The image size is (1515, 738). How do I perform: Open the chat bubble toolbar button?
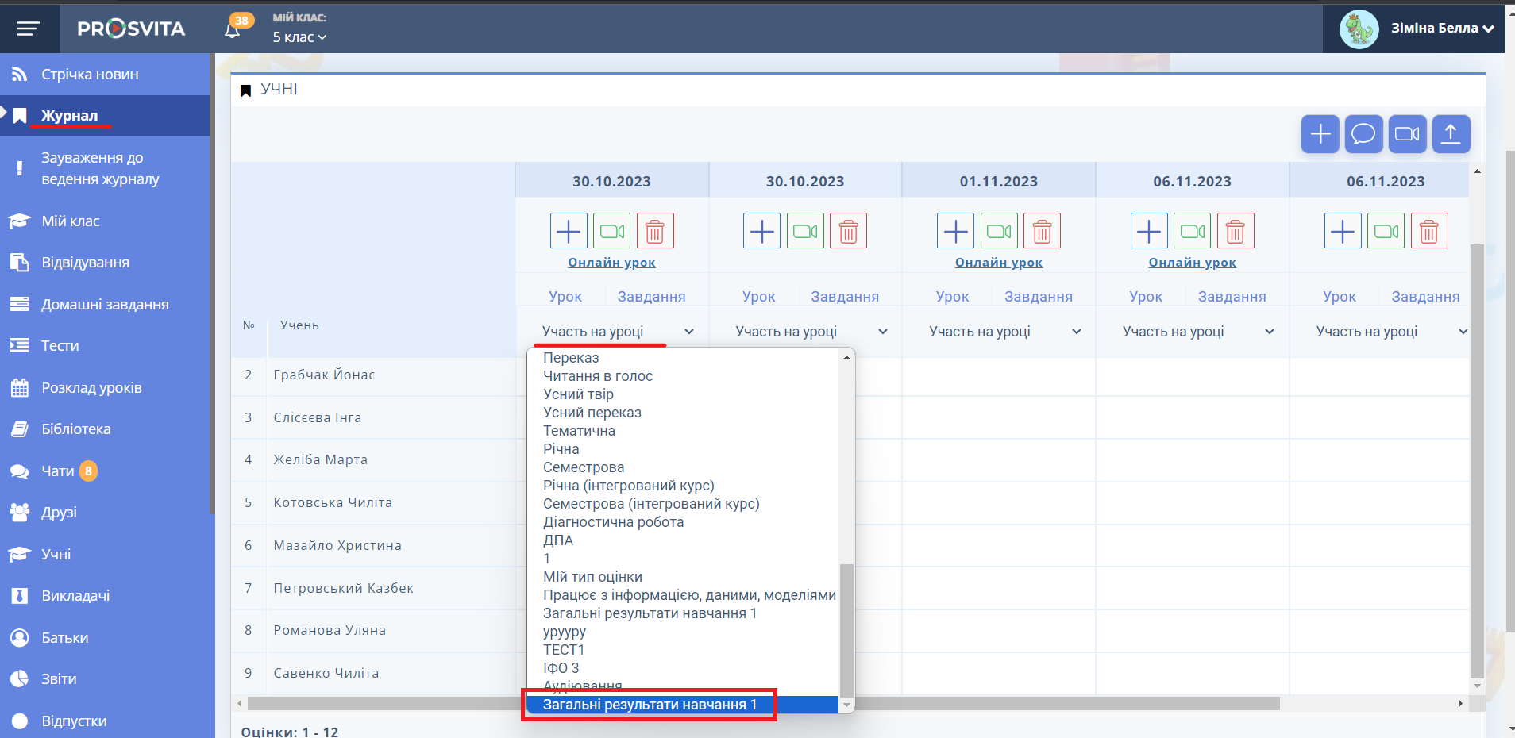point(1363,134)
